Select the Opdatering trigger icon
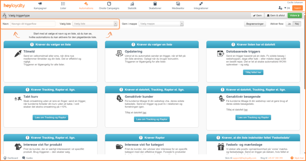 point(119,53)
